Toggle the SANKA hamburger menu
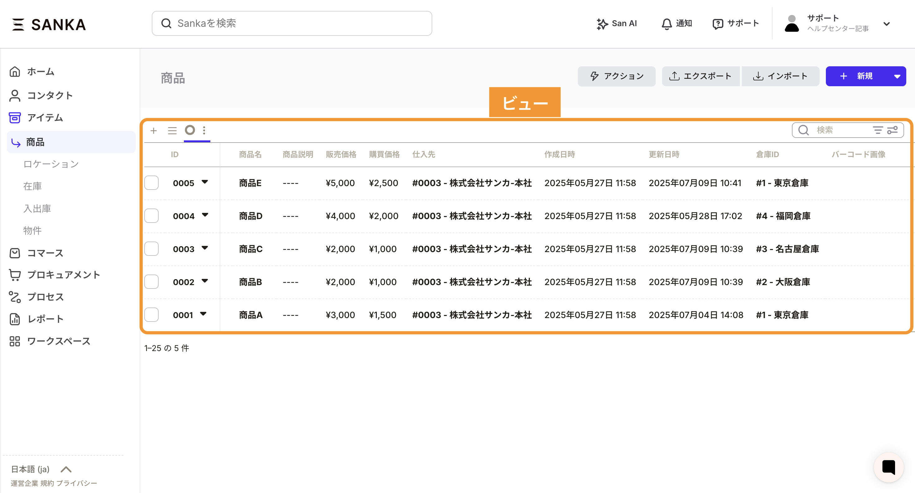Image resolution: width=915 pixels, height=493 pixels. point(18,25)
